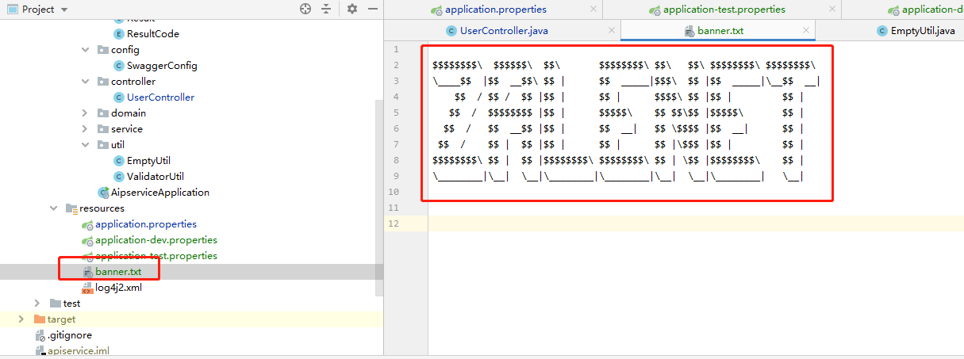Select the AipserviceApplication class icon

pyautogui.click(x=103, y=193)
